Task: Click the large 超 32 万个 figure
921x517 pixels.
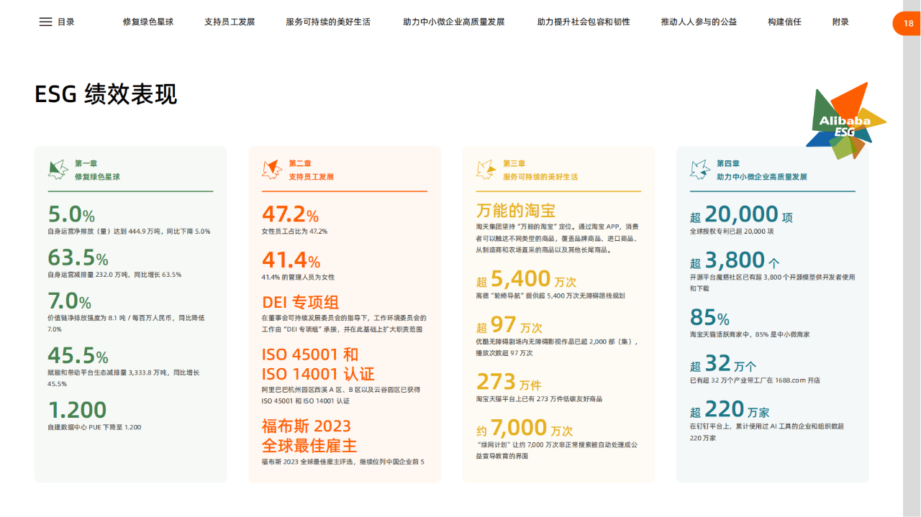Action: pyautogui.click(x=723, y=363)
